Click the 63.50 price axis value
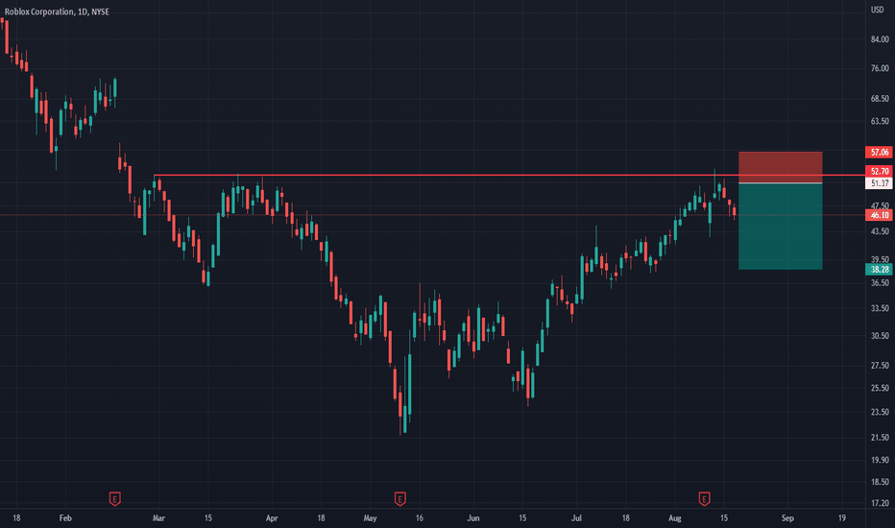The image size is (895, 528). (x=880, y=121)
